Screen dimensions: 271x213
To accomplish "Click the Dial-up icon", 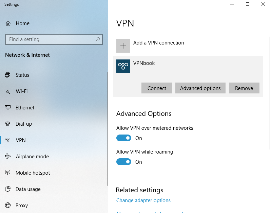I will (8, 124).
